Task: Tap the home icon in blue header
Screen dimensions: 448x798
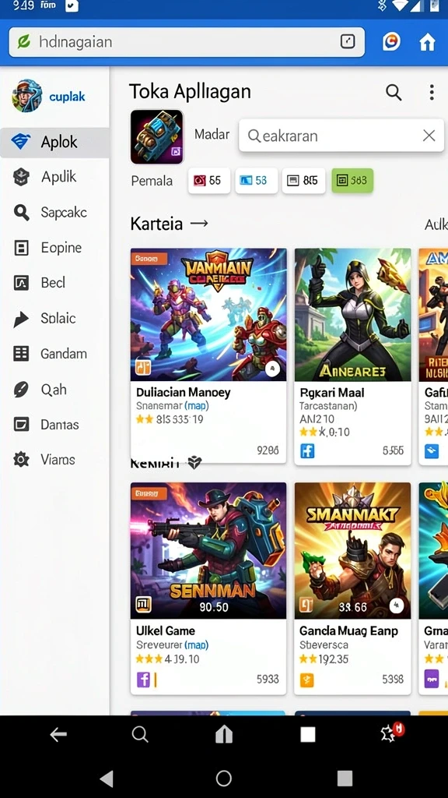Action: (x=427, y=42)
